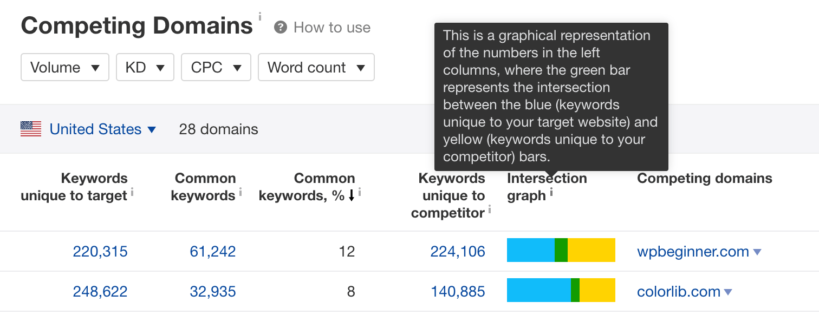Viewport: 819px width, 315px height.
Task: Open the CPC filter dropdown
Action: pyautogui.click(x=216, y=67)
